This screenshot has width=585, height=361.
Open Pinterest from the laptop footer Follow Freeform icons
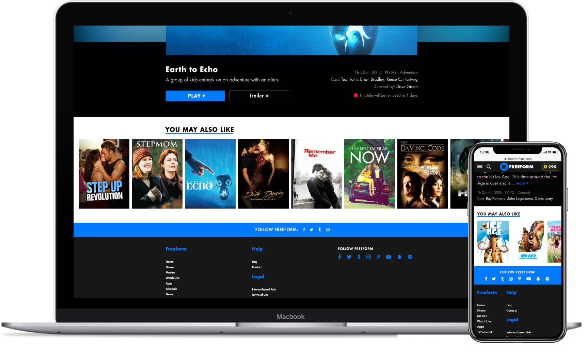(x=378, y=257)
